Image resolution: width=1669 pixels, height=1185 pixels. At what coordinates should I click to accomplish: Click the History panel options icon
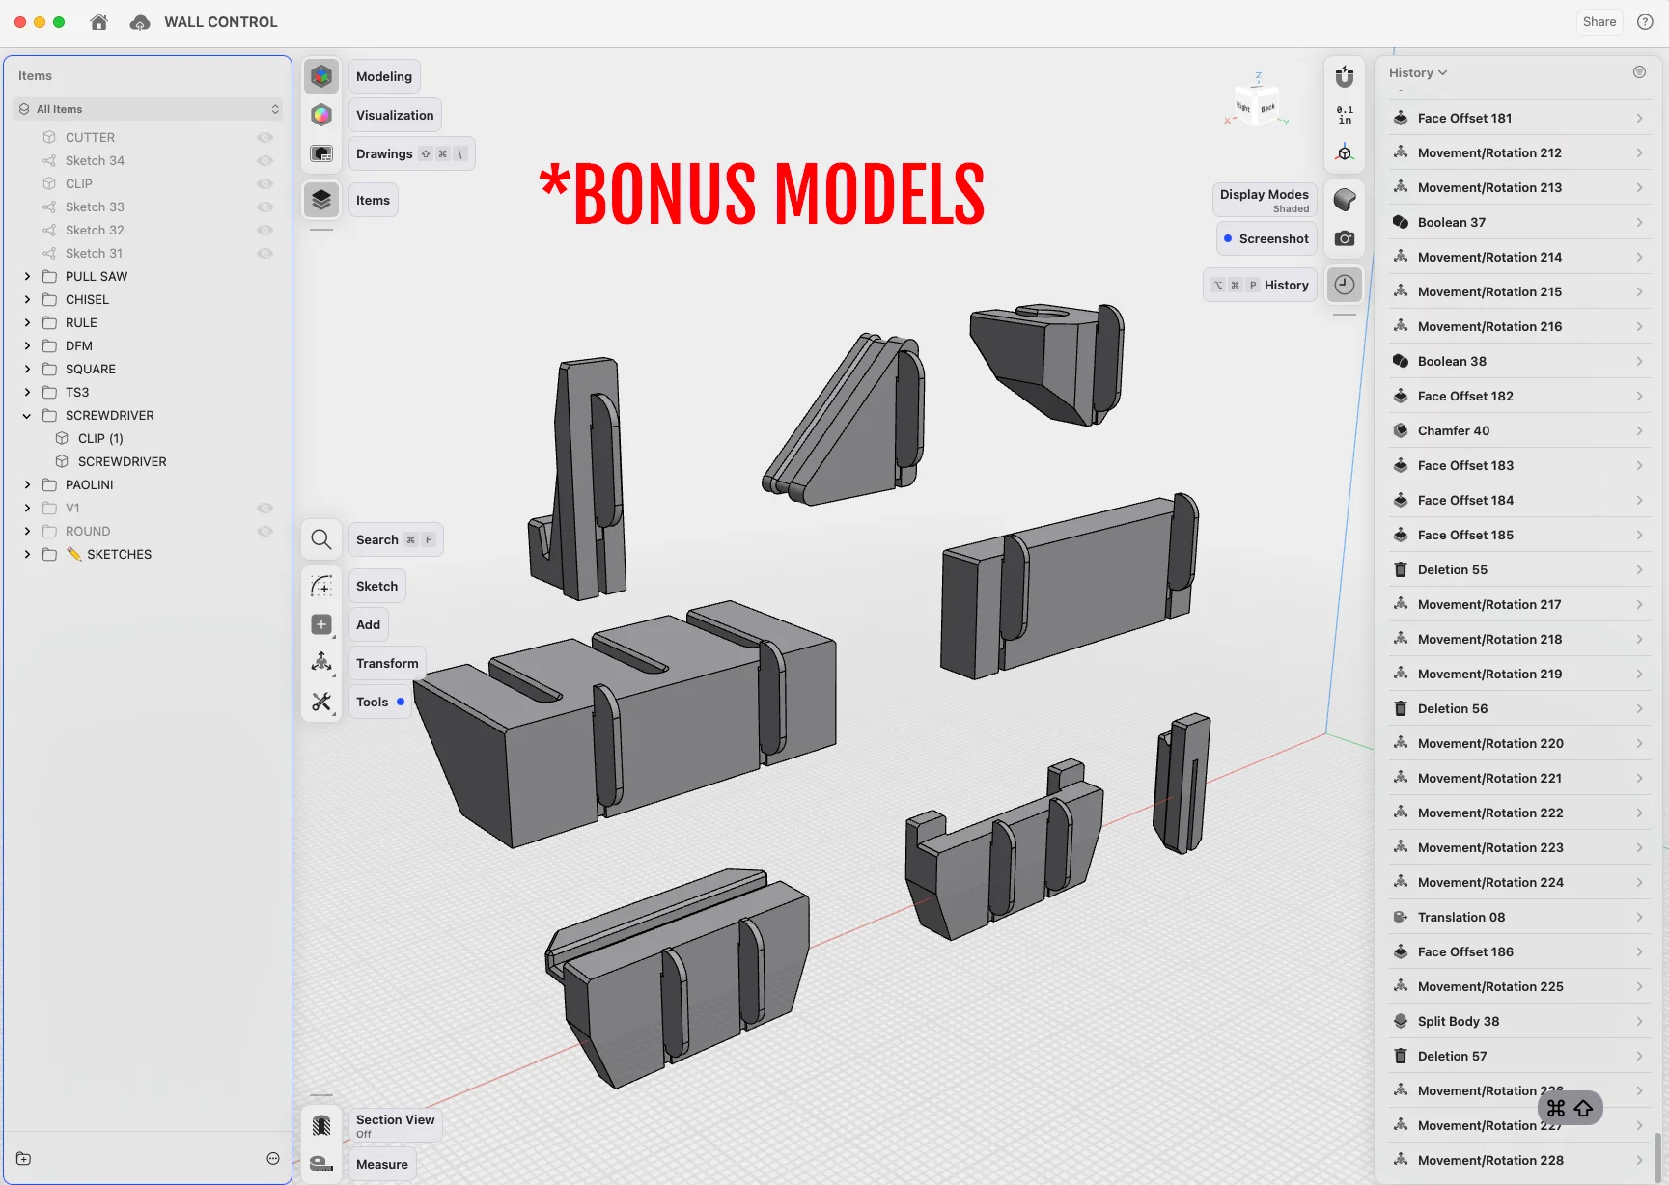(x=1639, y=72)
